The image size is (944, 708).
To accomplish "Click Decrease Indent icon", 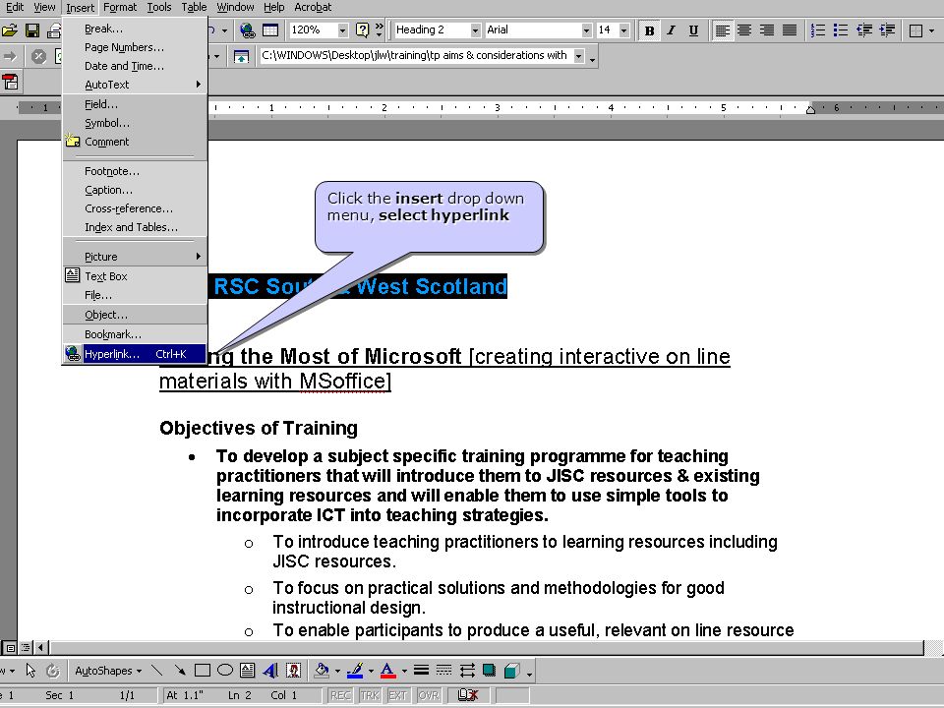I will point(864,30).
